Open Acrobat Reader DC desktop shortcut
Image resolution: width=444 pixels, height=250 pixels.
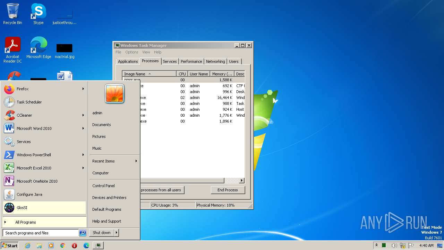click(12, 50)
